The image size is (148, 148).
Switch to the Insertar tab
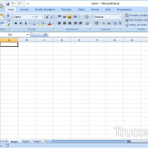24,9
